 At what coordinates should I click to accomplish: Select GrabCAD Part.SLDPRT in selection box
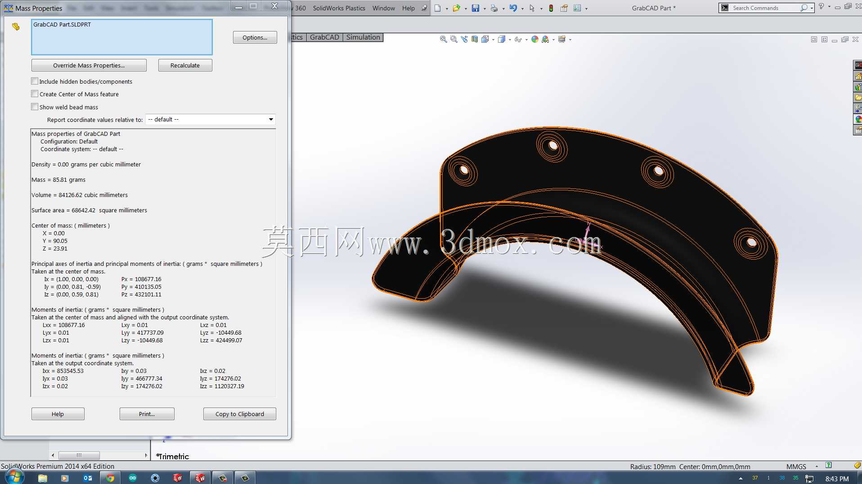click(x=62, y=25)
